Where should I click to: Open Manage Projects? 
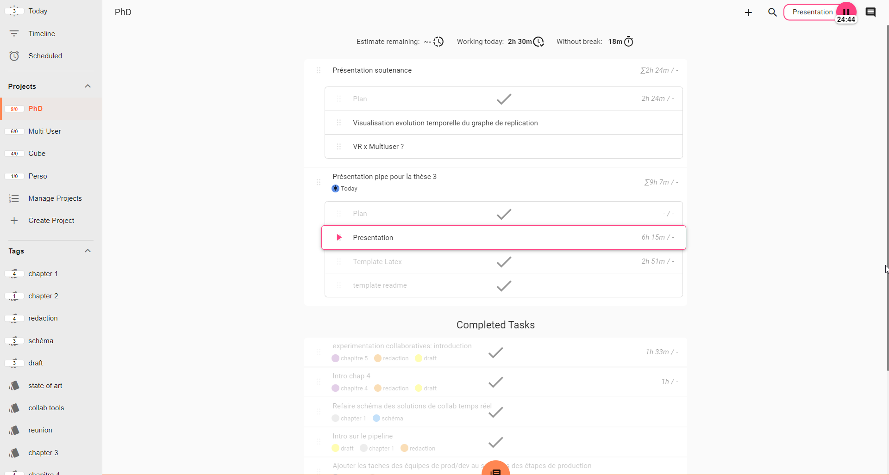click(55, 198)
